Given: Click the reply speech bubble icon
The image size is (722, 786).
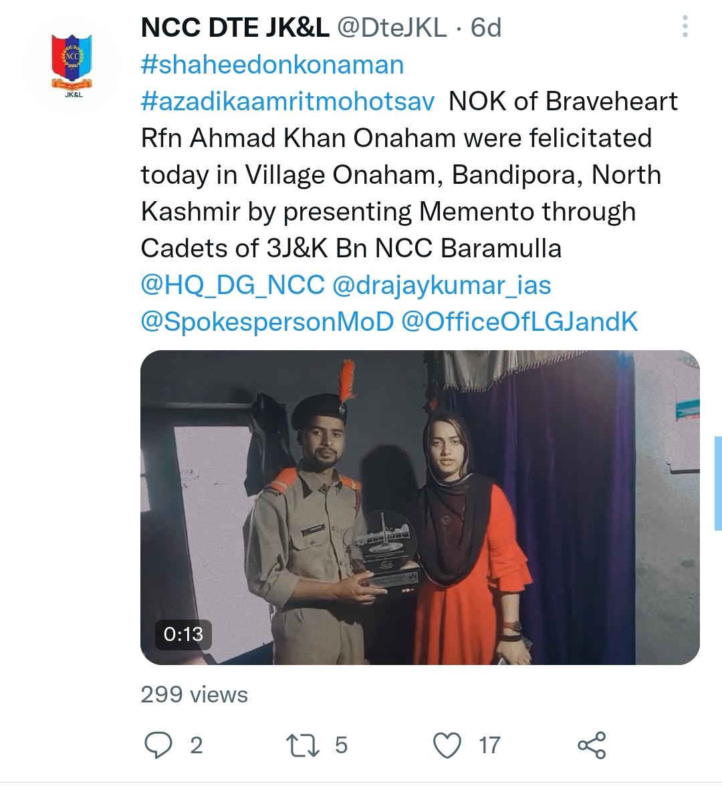Looking at the screenshot, I should pyautogui.click(x=158, y=745).
